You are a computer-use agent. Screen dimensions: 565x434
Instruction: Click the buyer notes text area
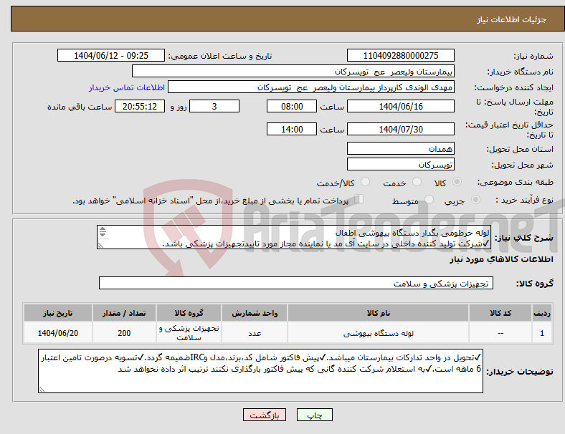[x=260, y=371]
